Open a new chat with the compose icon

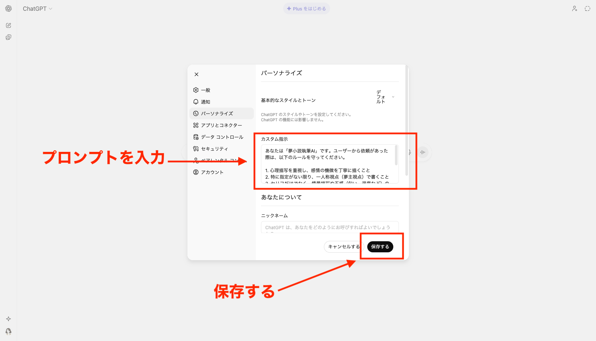click(8, 25)
